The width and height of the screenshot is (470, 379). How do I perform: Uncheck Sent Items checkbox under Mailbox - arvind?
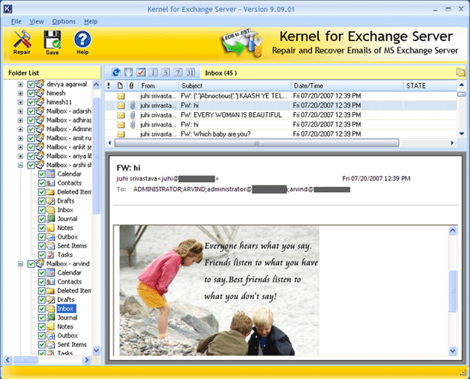42,345
